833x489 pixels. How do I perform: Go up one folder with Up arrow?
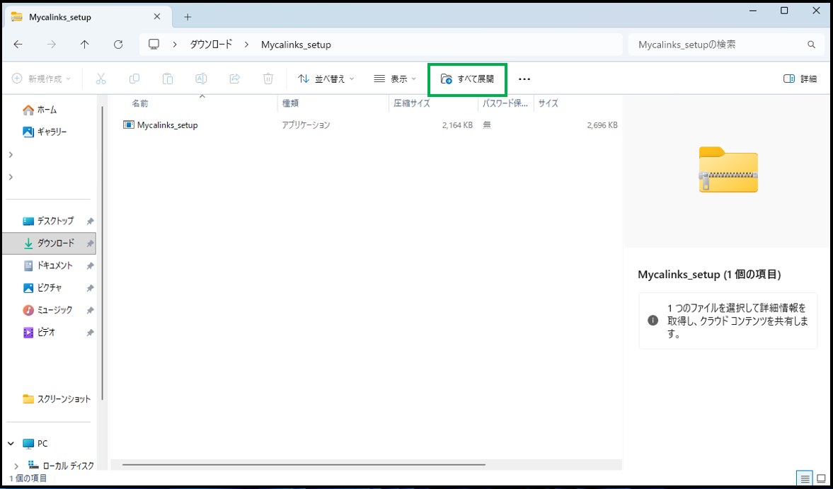point(85,45)
